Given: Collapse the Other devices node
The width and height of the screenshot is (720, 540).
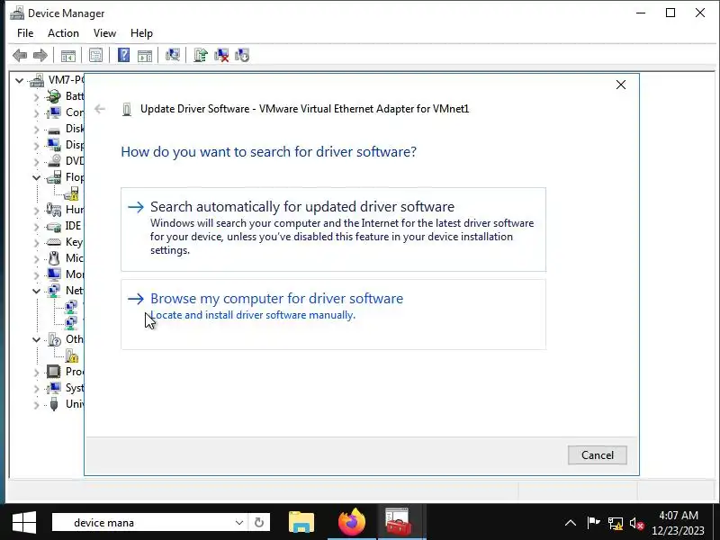Looking at the screenshot, I should (36, 339).
